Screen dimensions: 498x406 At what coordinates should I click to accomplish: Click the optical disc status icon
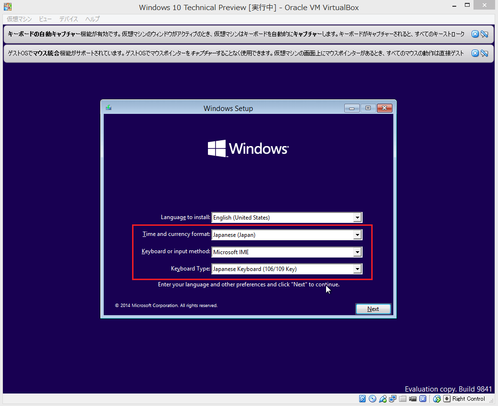(x=372, y=399)
